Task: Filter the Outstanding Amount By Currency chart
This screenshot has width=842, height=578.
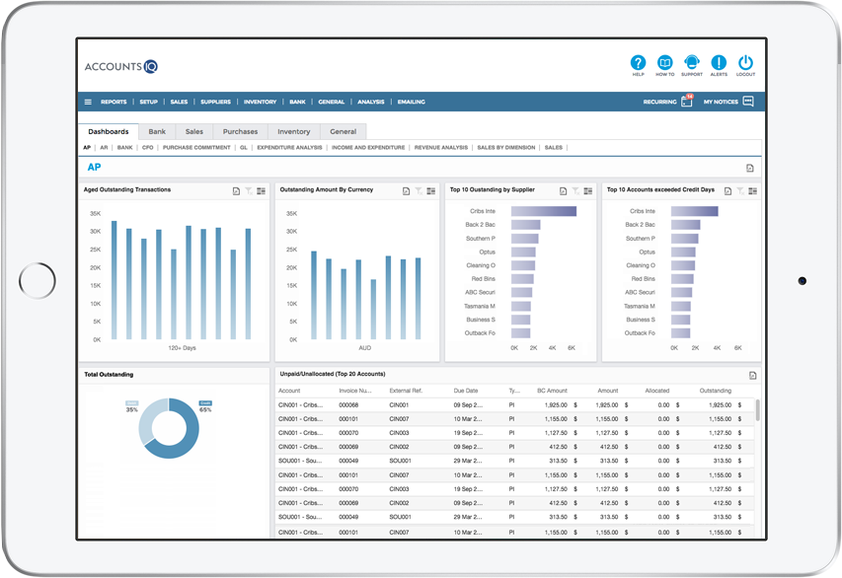Action: [419, 191]
